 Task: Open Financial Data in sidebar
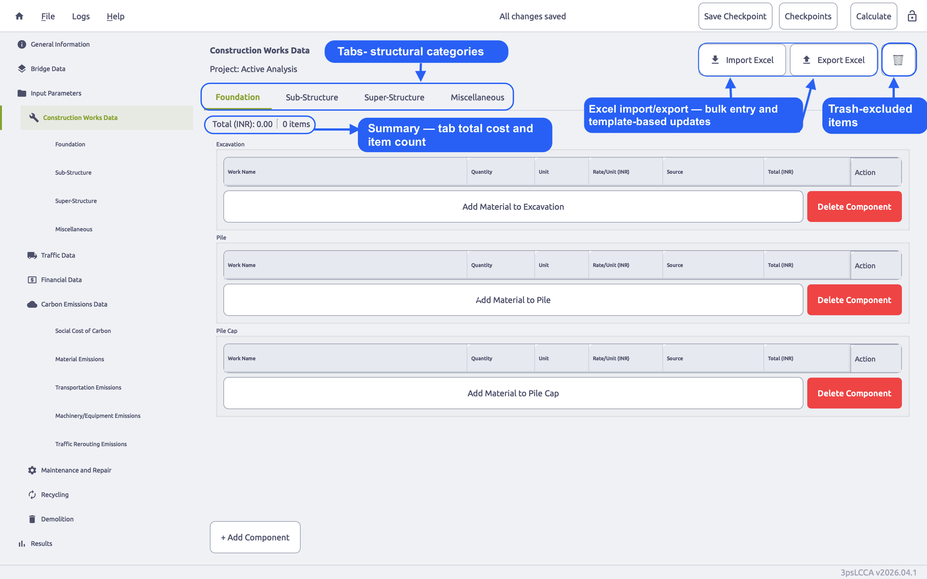click(x=61, y=280)
